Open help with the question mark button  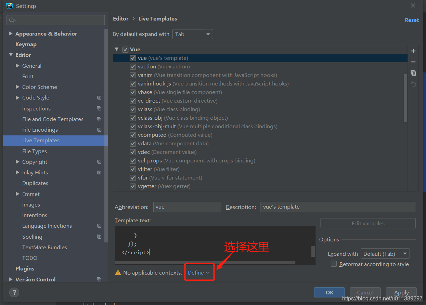tap(14, 292)
